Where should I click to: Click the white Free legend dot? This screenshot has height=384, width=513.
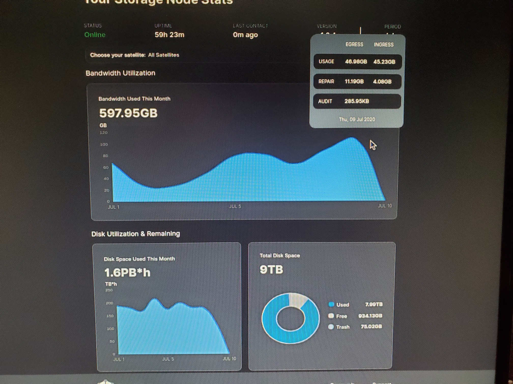click(331, 316)
